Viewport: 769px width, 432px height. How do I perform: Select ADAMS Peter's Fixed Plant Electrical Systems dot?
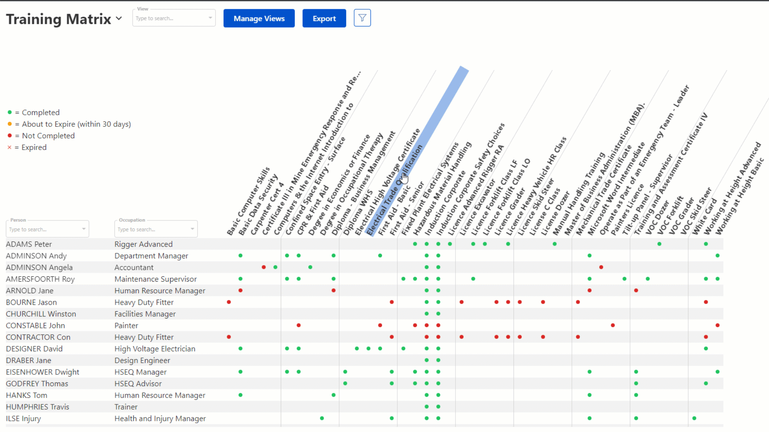pos(415,244)
